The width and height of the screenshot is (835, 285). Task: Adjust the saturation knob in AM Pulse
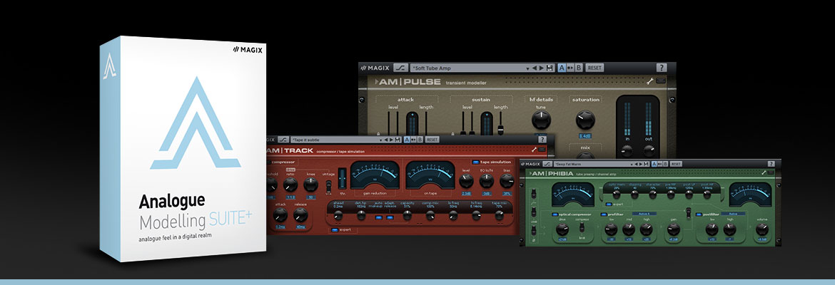585,120
